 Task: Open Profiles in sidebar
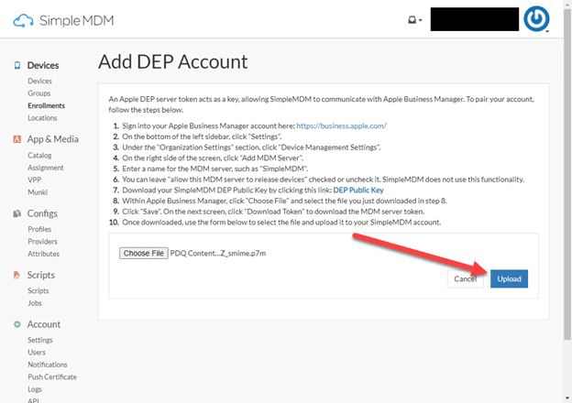click(39, 229)
